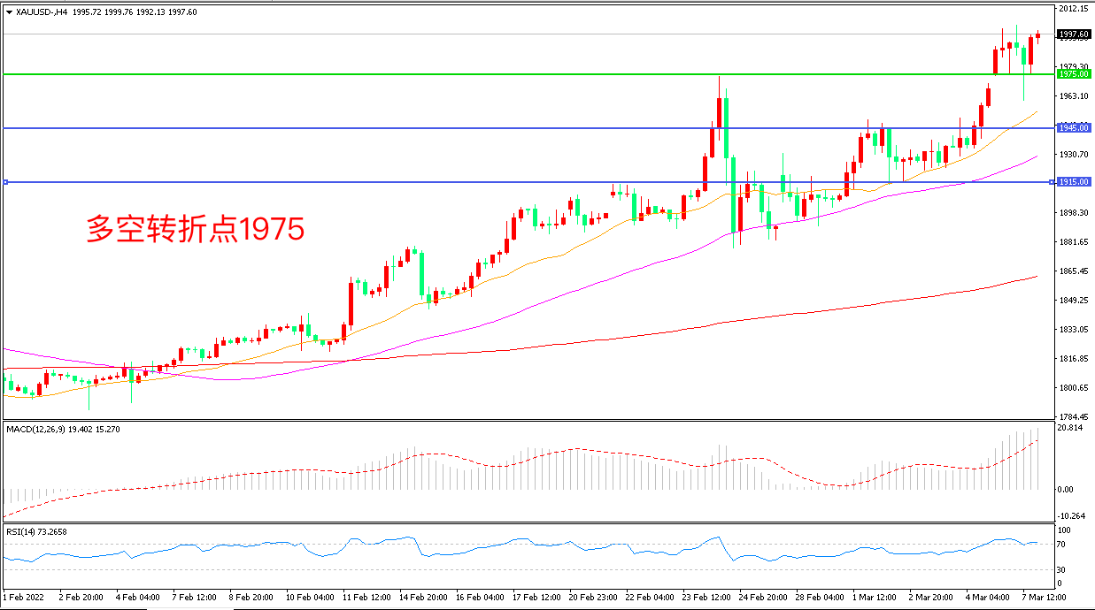Screen dimensions: 1095x610
Task: Select the green 1975.00 price tag
Action: click(x=1073, y=74)
